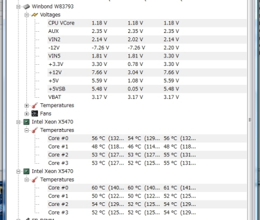
Task: Select Core #3 of second Xeon
Action: (147, 213)
